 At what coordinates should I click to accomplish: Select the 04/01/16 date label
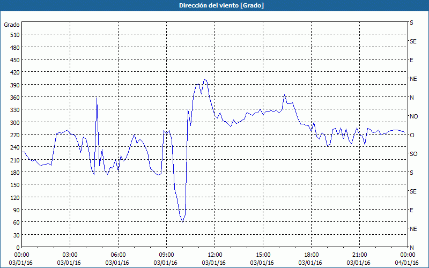click(407, 263)
